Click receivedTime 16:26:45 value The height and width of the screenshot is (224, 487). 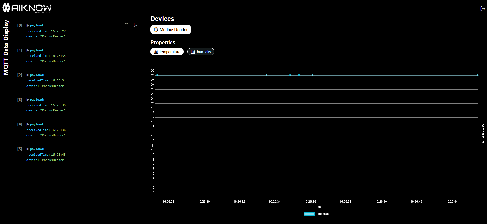(x=58, y=155)
